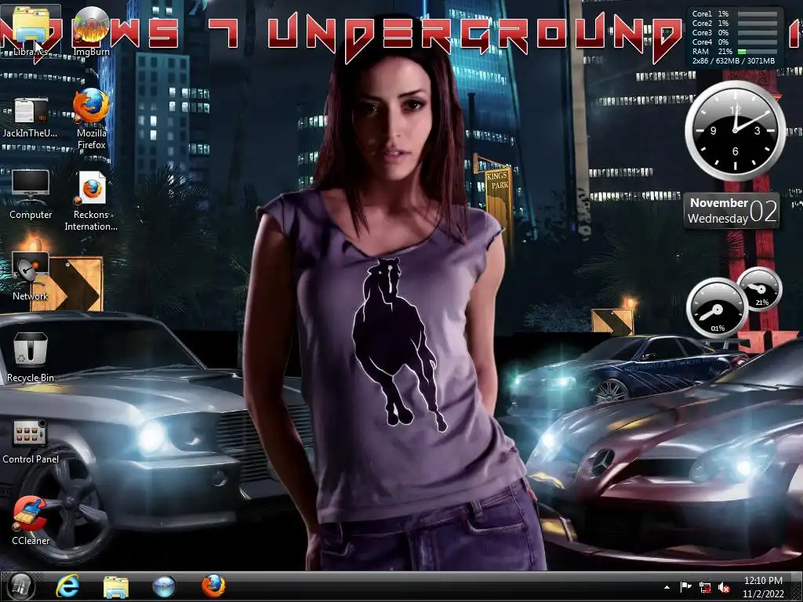803x602 pixels.
Task: Open the Start menu orb
Action: pyautogui.click(x=20, y=586)
